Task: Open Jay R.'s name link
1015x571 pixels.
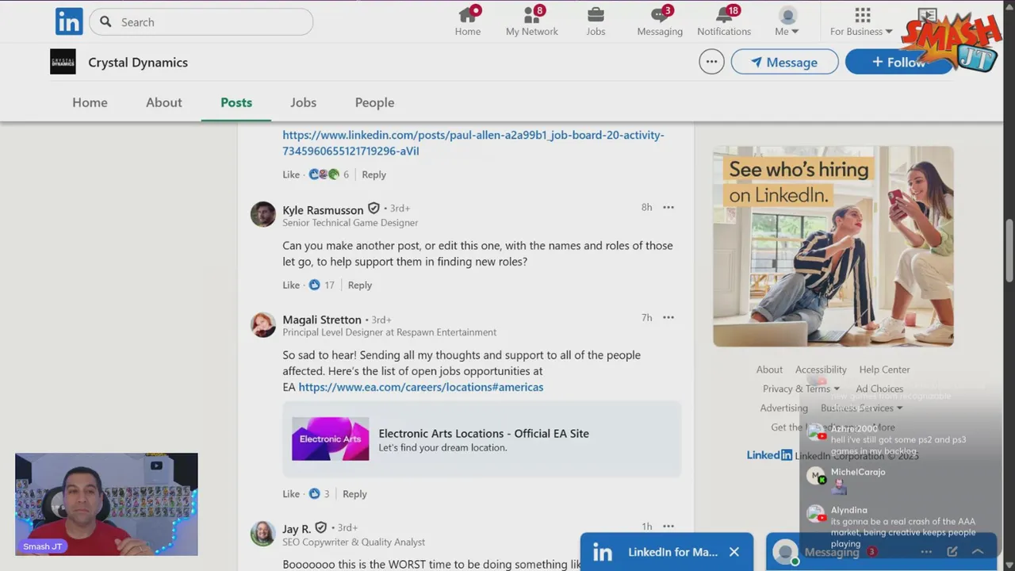Action: (x=297, y=528)
